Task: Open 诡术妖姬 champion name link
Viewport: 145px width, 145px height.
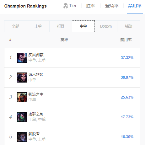Action: click(x=36, y=75)
